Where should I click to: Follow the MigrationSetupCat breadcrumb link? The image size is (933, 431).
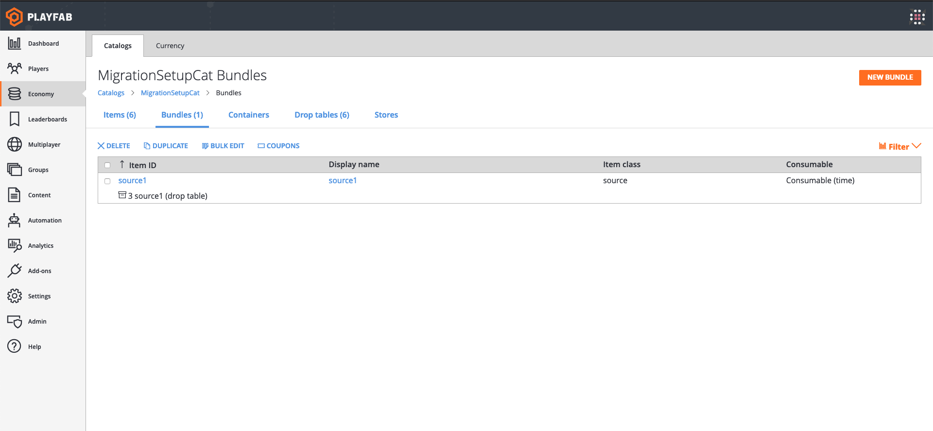point(170,93)
